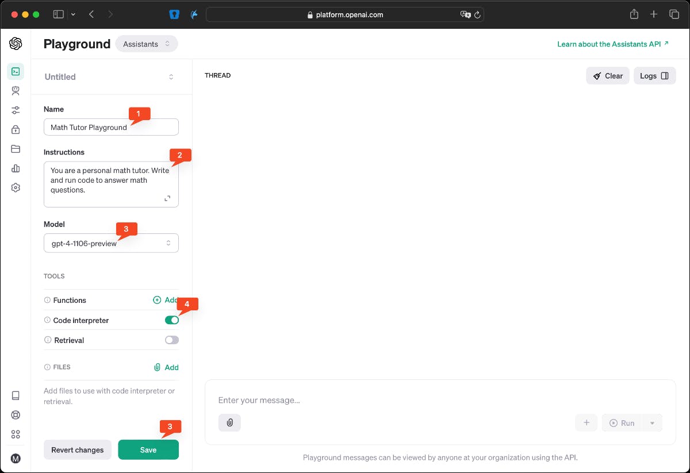This screenshot has width=690, height=473.
Task: Open the Fine-tuning sliders icon in sidebar
Action: (x=16, y=110)
